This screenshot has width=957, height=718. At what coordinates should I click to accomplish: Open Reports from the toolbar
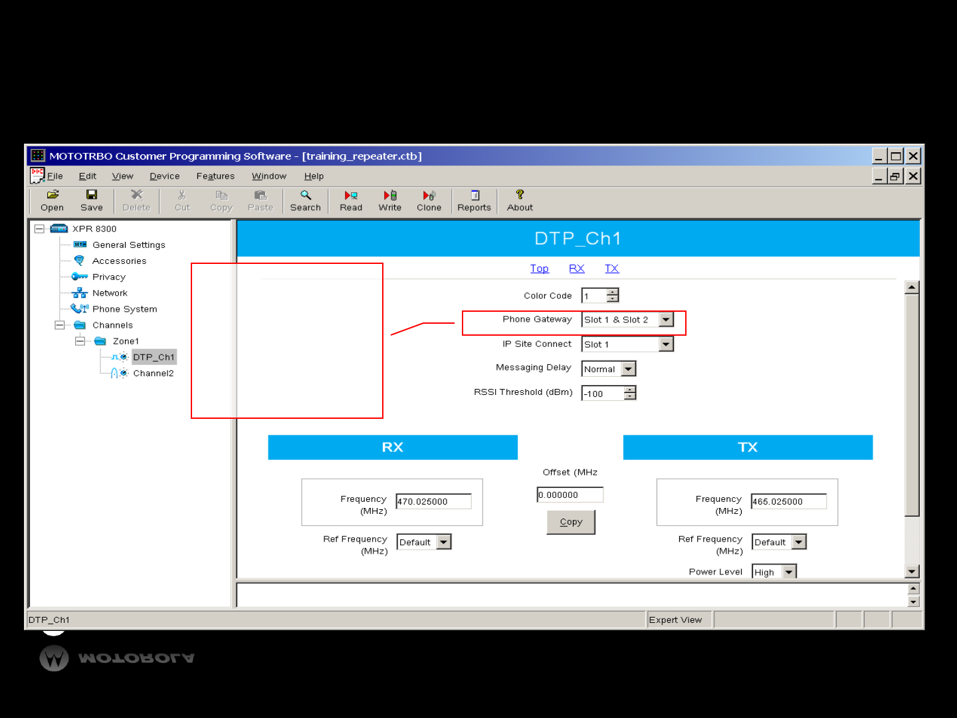coord(474,200)
